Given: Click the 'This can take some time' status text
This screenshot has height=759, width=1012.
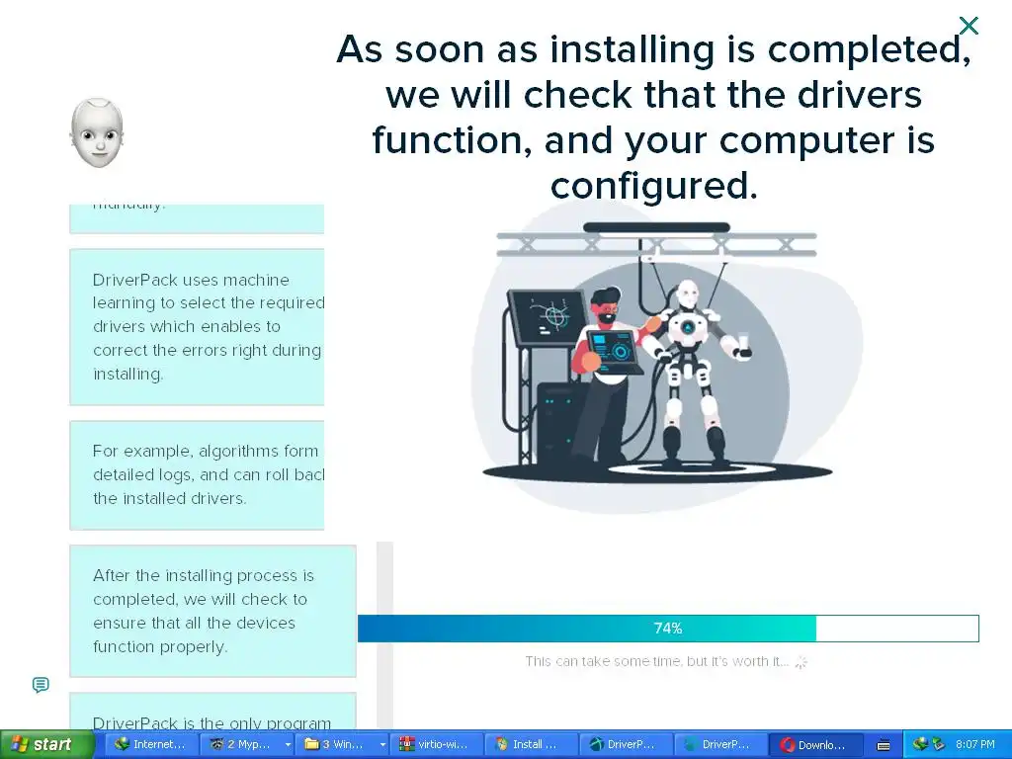Looking at the screenshot, I should click(656, 661).
